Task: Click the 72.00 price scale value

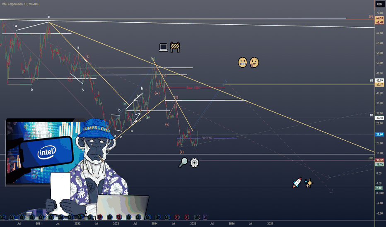Action: 379,13
